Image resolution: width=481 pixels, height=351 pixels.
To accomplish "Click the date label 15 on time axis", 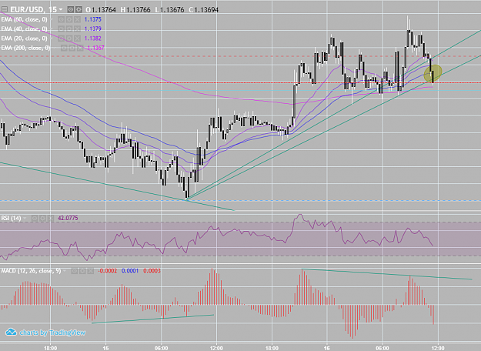I will [x=105, y=348].
